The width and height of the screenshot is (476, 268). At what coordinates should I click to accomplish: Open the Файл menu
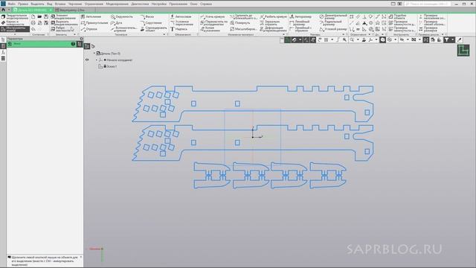(x=12, y=4)
